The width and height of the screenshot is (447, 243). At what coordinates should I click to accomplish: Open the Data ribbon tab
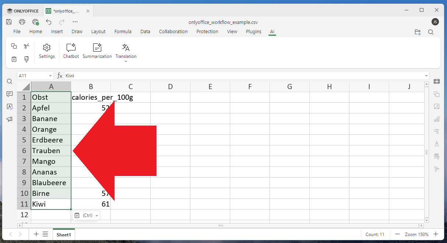point(145,32)
